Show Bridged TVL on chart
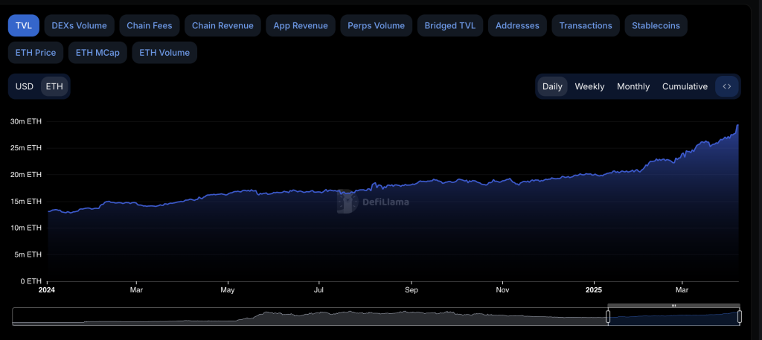762x340 pixels. (449, 25)
